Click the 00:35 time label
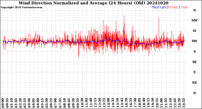The image size is (202, 109). pyautogui.click(x=7, y=103)
